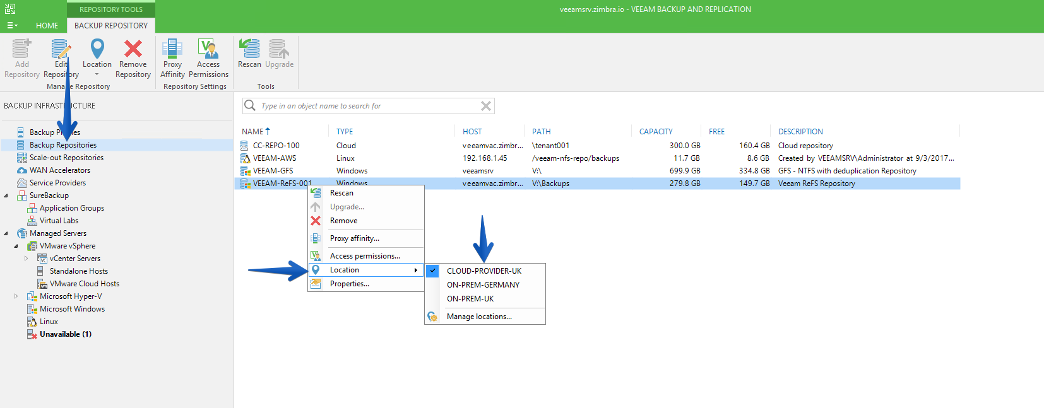
Task: Sort by the NAME column header
Action: point(252,132)
